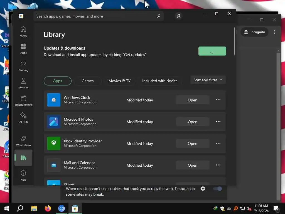Select the Library icon in sidebar
The image size is (285, 214).
[x=23, y=158]
